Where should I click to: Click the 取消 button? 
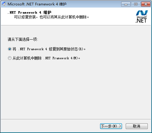point(137,126)
